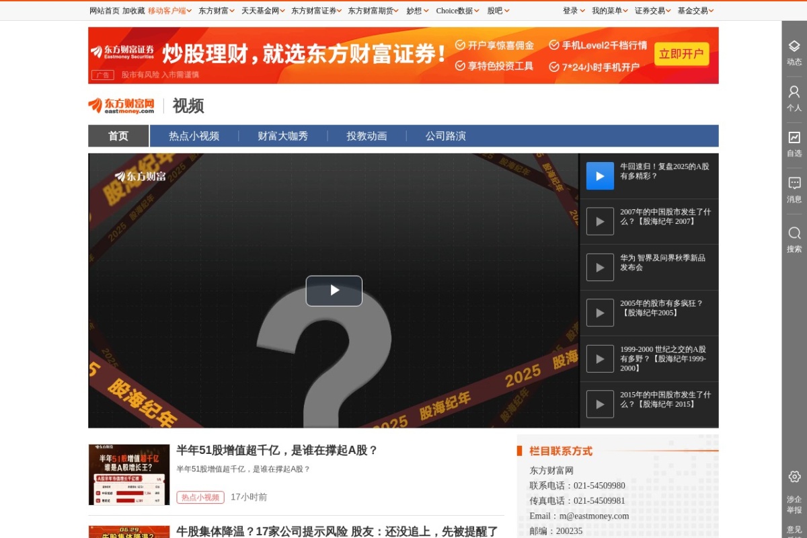
Task: Click the 17小时前 timestamp
Action: (x=249, y=497)
